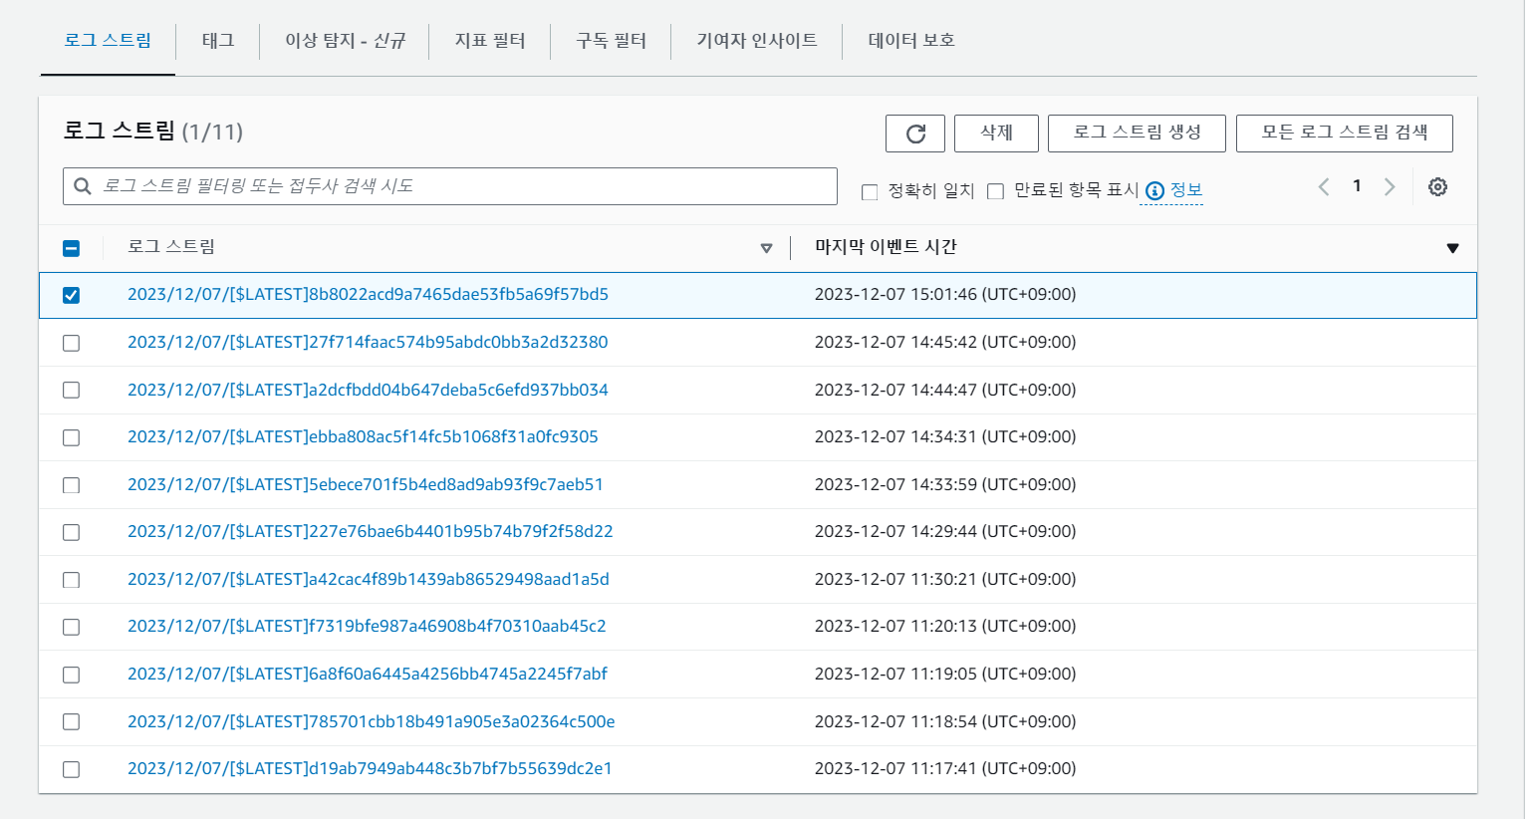Go to next page arrow
The width and height of the screenshot is (1530, 819).
pos(1390,187)
